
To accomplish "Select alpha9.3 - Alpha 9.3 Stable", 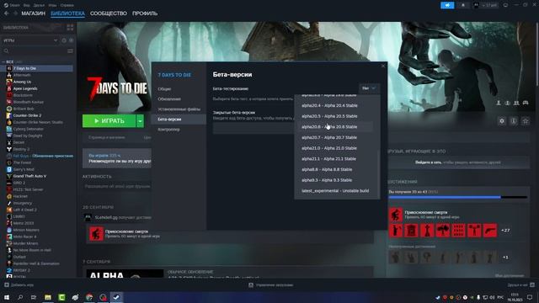I will click(327, 180).
